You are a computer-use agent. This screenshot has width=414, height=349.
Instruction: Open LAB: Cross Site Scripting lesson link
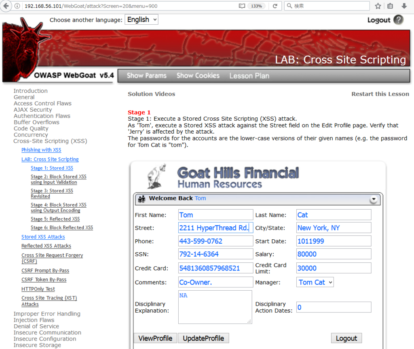(50, 159)
